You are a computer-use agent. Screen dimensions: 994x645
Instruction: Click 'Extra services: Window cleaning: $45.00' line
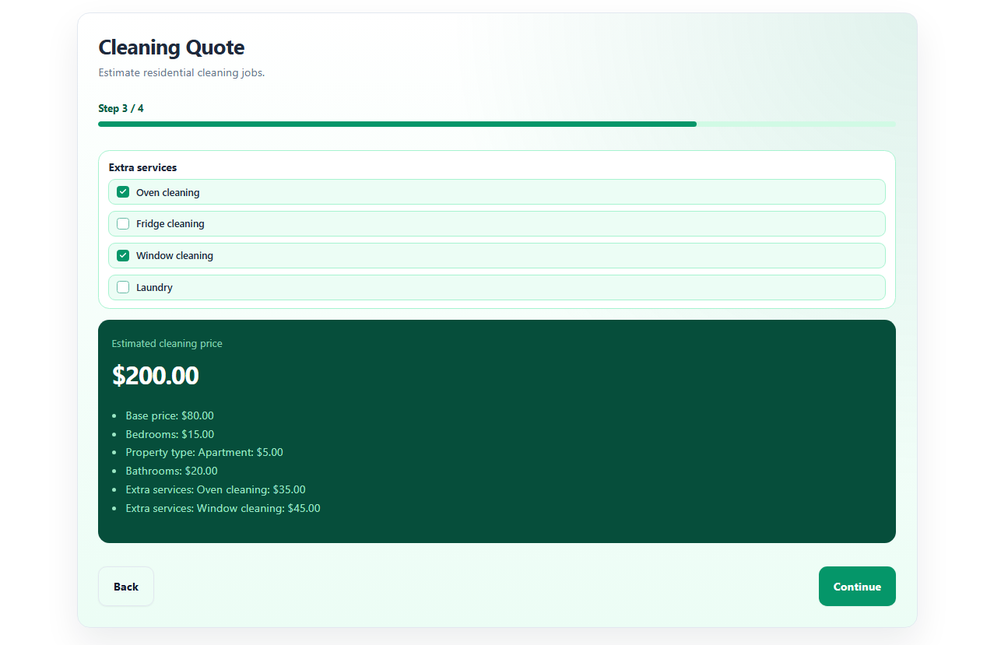(223, 508)
